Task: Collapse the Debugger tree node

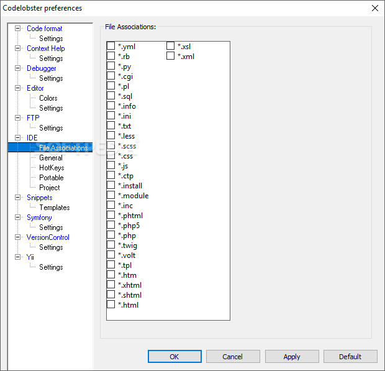Action: [x=17, y=68]
